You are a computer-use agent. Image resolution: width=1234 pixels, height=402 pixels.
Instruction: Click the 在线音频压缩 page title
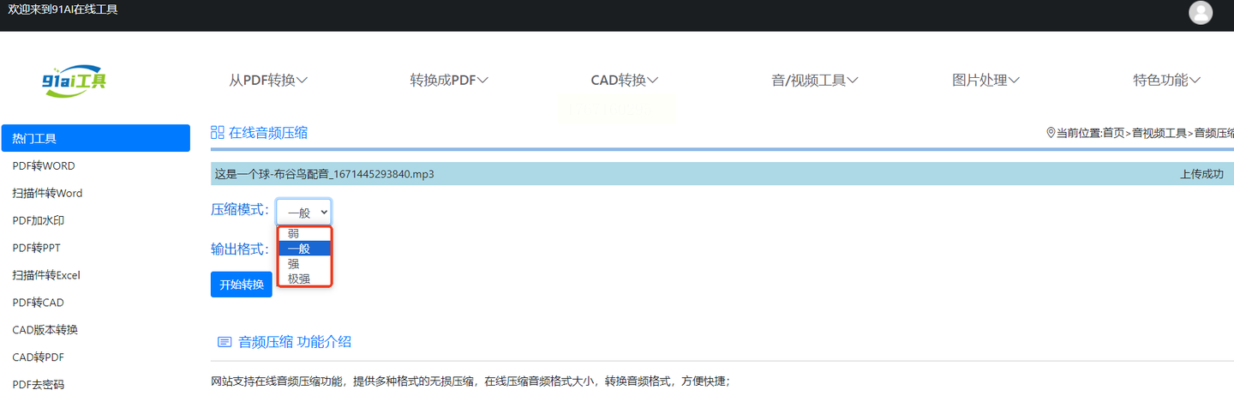[268, 133]
